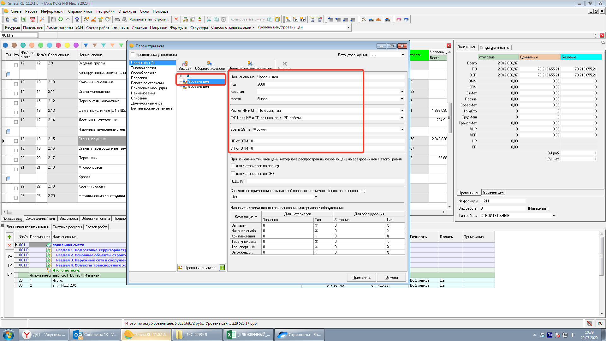Viewport: 606px width, 341px height.
Task: Enable для материалов по прайсу checkbox
Action: click(233, 166)
